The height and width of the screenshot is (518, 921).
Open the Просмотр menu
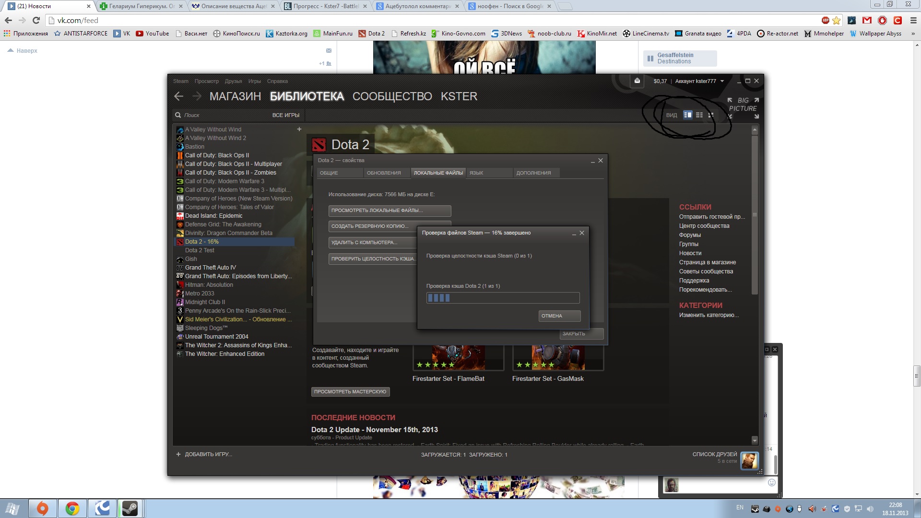tap(207, 81)
